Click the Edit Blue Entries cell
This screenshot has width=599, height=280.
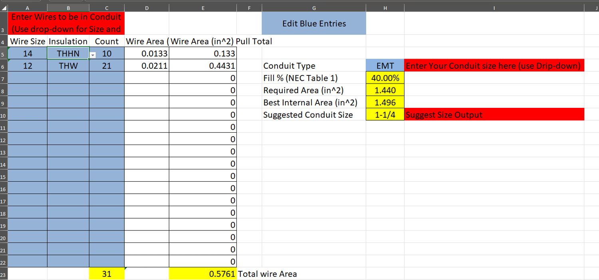(314, 23)
